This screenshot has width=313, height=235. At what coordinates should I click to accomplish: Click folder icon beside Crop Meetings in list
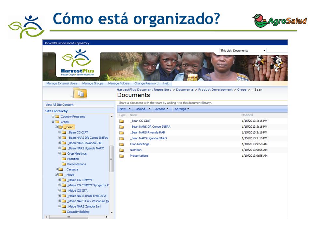(121, 144)
